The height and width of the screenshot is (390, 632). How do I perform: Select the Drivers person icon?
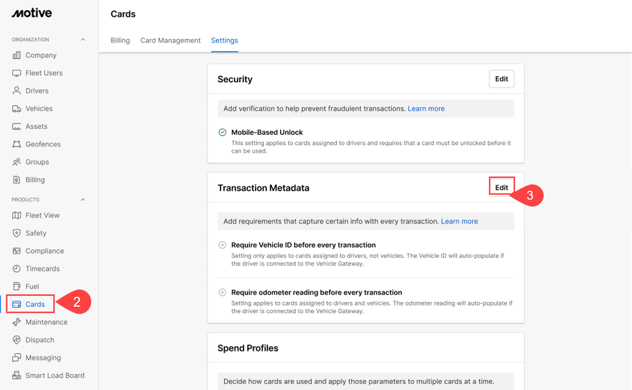17,91
